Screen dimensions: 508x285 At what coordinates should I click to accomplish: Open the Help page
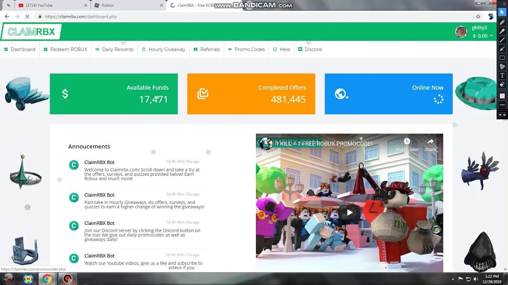pos(282,49)
